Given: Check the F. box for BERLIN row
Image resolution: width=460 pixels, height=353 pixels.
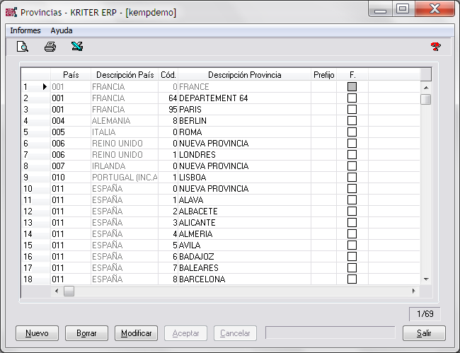Looking at the screenshot, I should click(x=352, y=121).
